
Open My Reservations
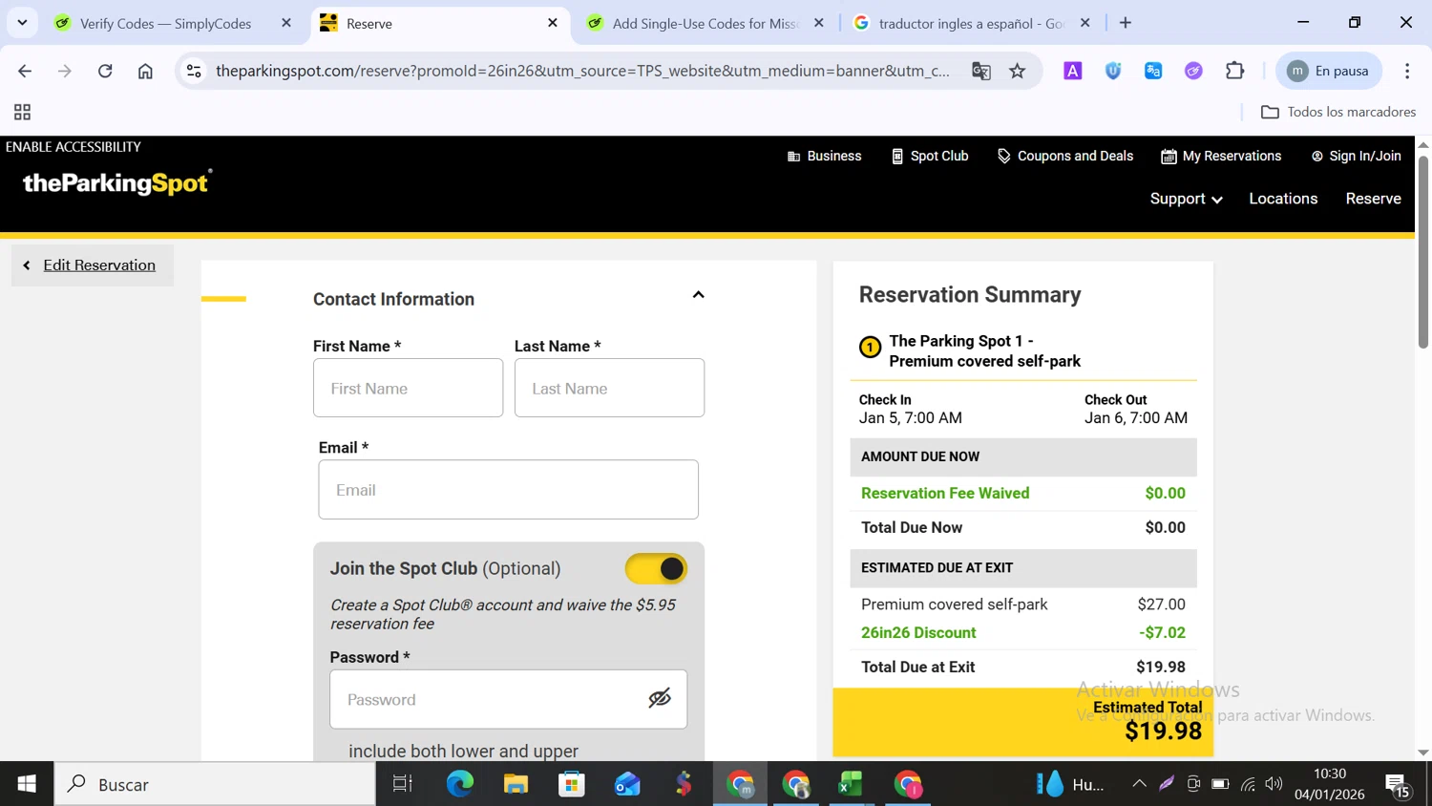(1222, 156)
